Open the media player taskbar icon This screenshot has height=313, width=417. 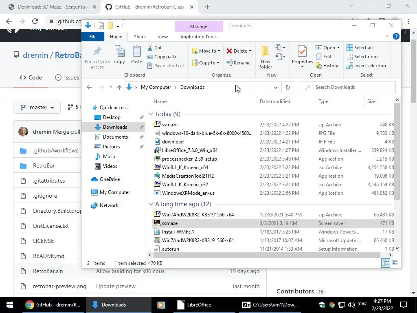click(161, 305)
